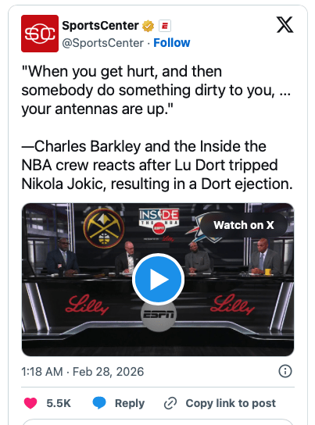Click the SportsCenter red avatar logo
Image resolution: width=315 pixels, height=425 pixels.
(x=40, y=34)
